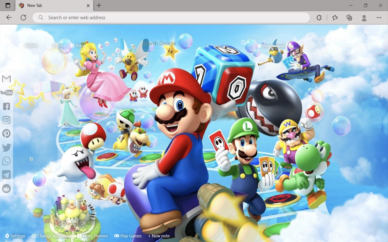Open the Facebook sidebar icon

(6, 106)
